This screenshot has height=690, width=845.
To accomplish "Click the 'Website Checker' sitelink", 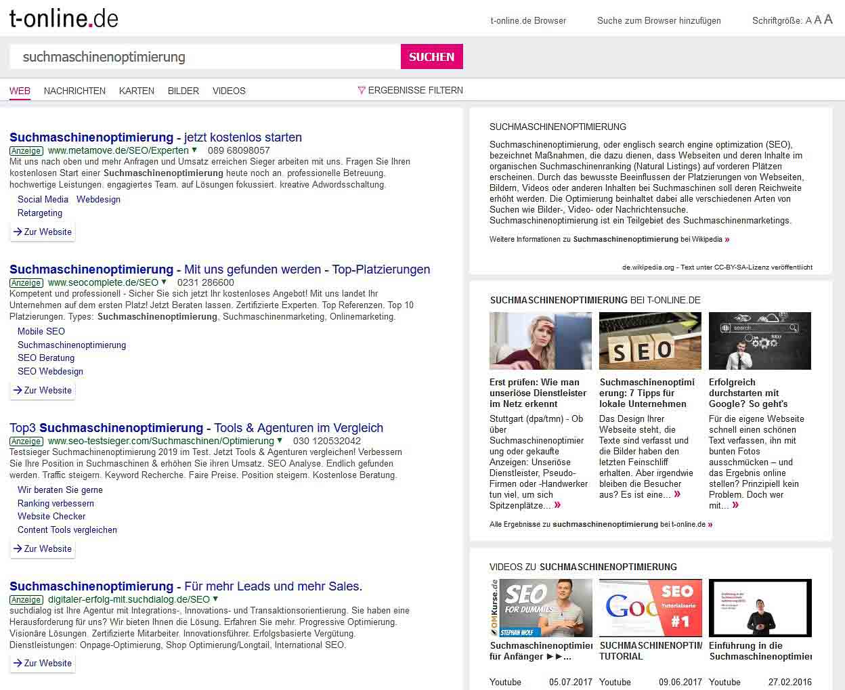I will pyautogui.click(x=51, y=516).
